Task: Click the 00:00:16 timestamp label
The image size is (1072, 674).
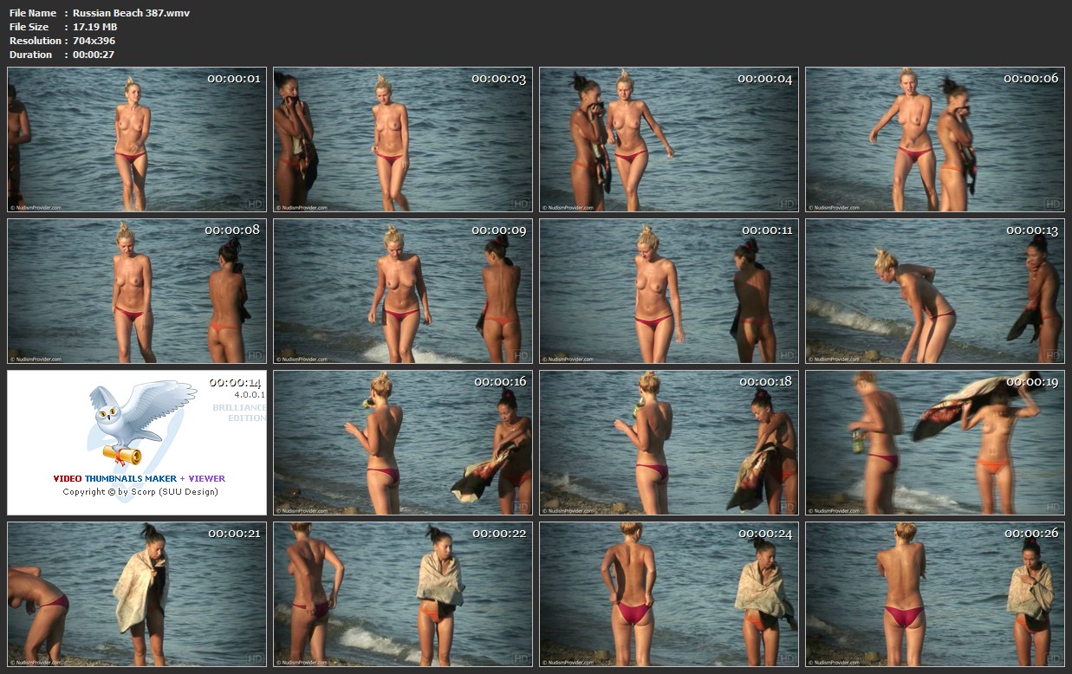Action: pos(499,382)
